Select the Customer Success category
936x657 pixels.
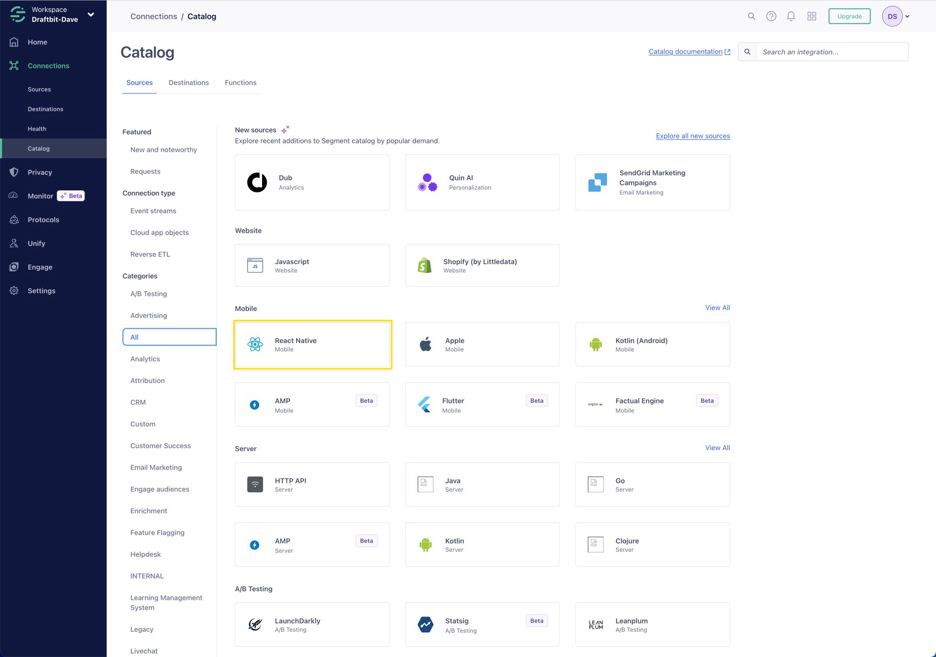coord(160,446)
